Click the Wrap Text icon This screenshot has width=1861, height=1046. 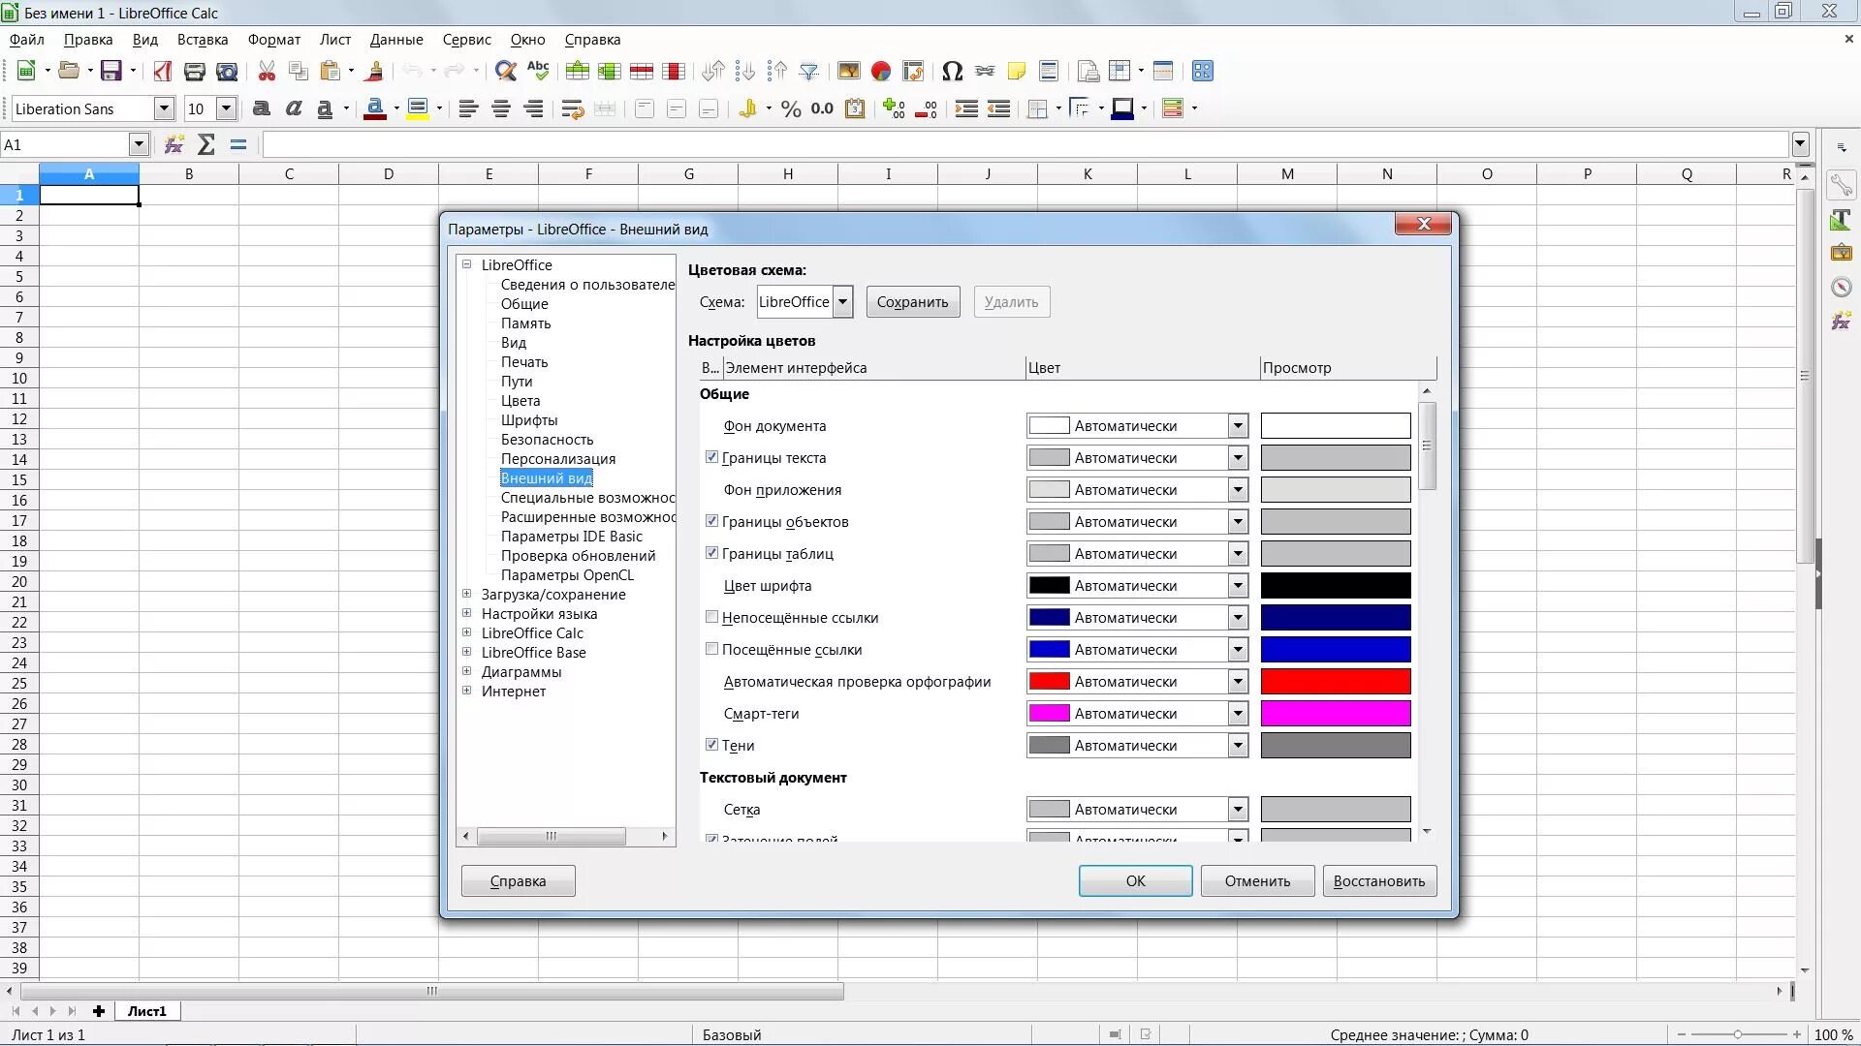point(572,108)
